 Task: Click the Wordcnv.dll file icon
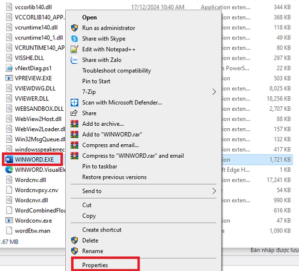[9, 180]
